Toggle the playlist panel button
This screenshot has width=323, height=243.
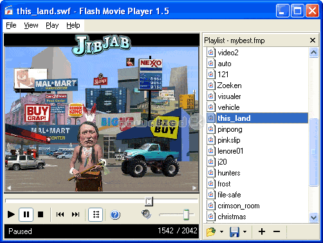(x=96, y=215)
